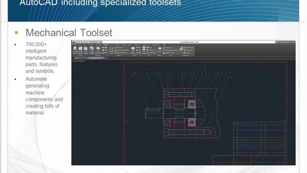
Task: Select the lower ball bearing in the assembly
Action: coord(192,123)
